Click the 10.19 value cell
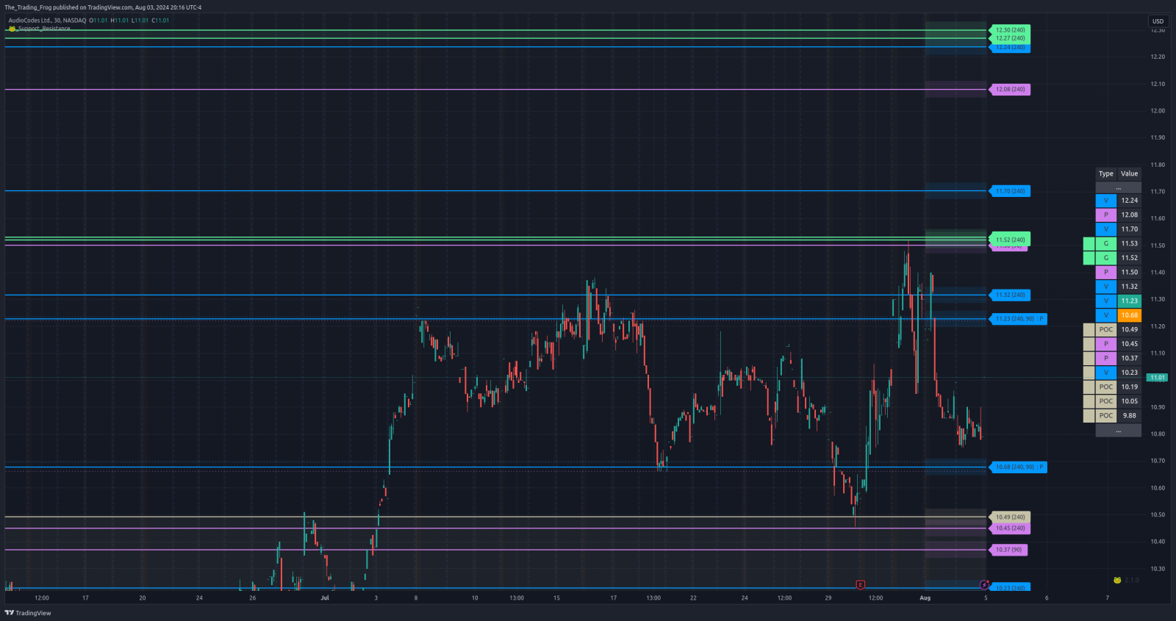 click(1130, 387)
